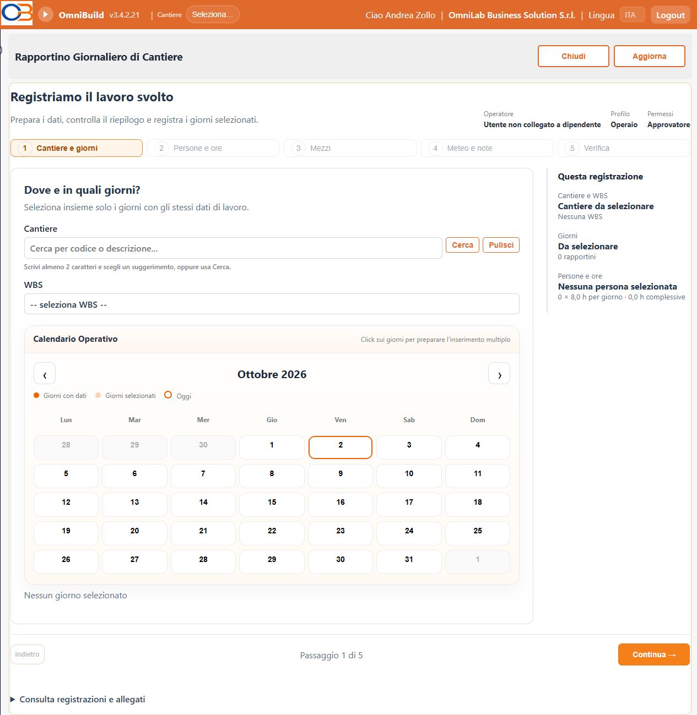The image size is (697, 715).
Task: Go to 'Meteo e note' step
Action: click(x=487, y=148)
